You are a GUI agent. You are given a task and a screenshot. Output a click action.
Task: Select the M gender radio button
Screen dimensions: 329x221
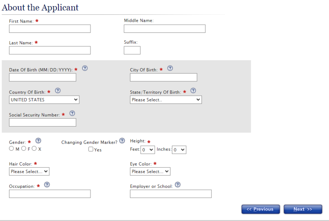(12, 149)
